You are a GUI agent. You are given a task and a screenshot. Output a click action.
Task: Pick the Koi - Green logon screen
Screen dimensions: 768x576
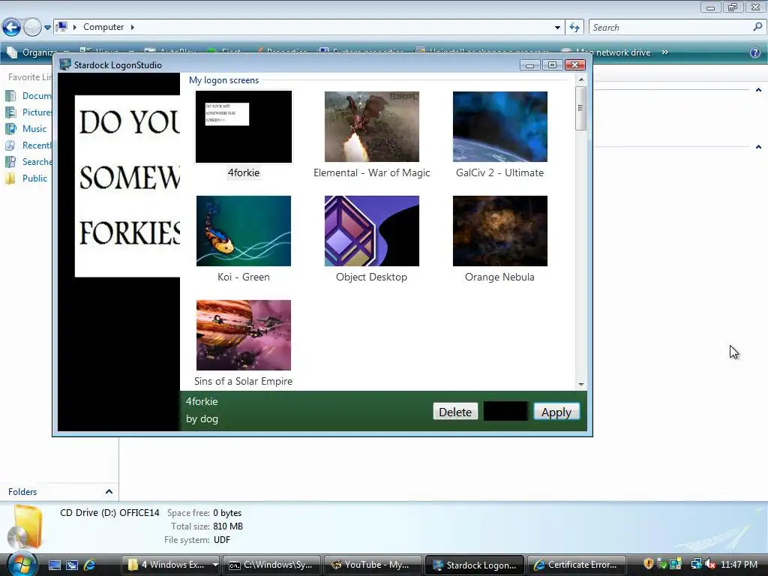[244, 231]
